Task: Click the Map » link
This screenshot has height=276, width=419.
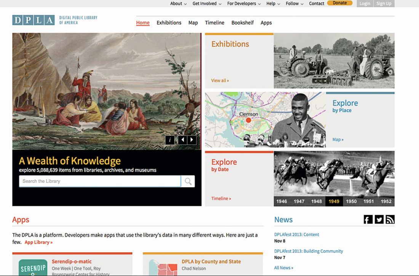Action: [338, 140]
